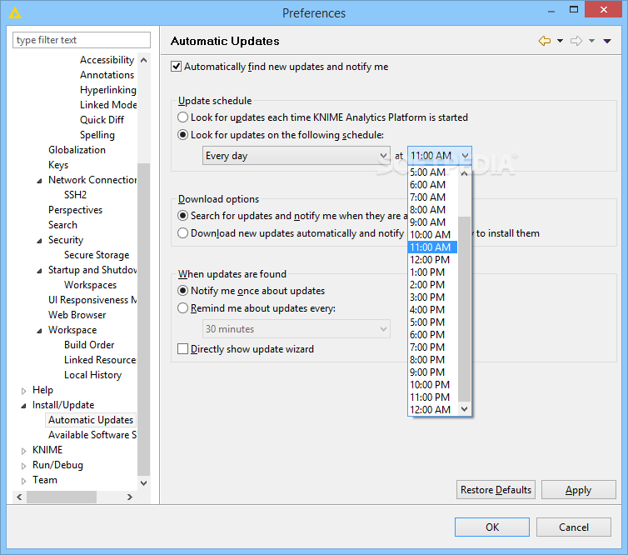This screenshot has width=628, height=555.
Task: Collapse the Workspace tree node
Action: point(39,331)
